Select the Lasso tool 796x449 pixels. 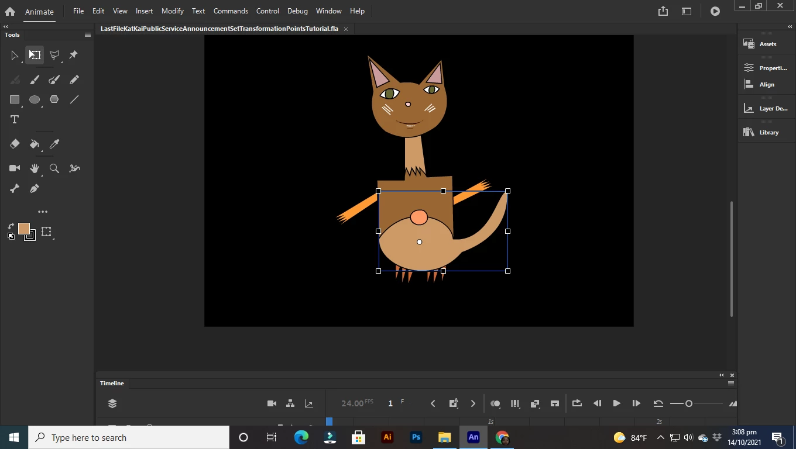(54, 55)
